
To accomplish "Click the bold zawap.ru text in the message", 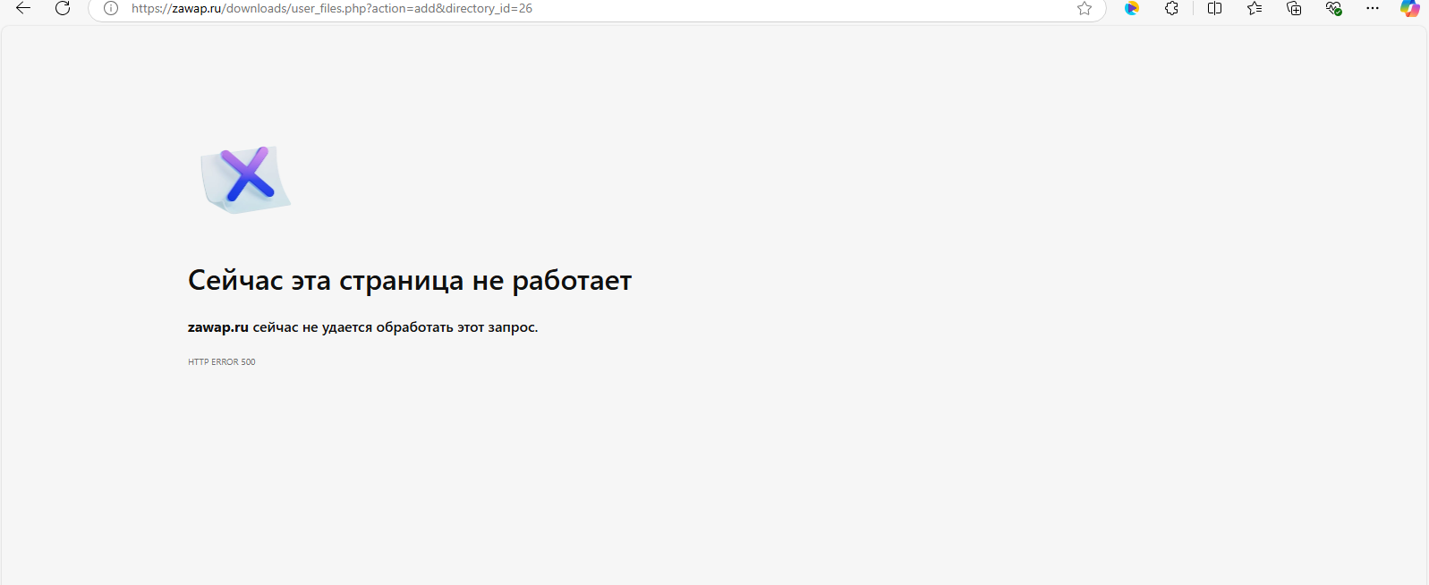I will pyautogui.click(x=217, y=327).
